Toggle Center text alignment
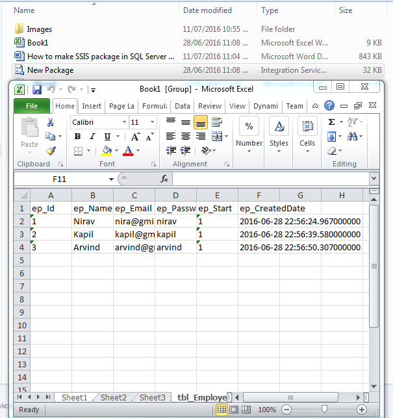 click(x=186, y=137)
